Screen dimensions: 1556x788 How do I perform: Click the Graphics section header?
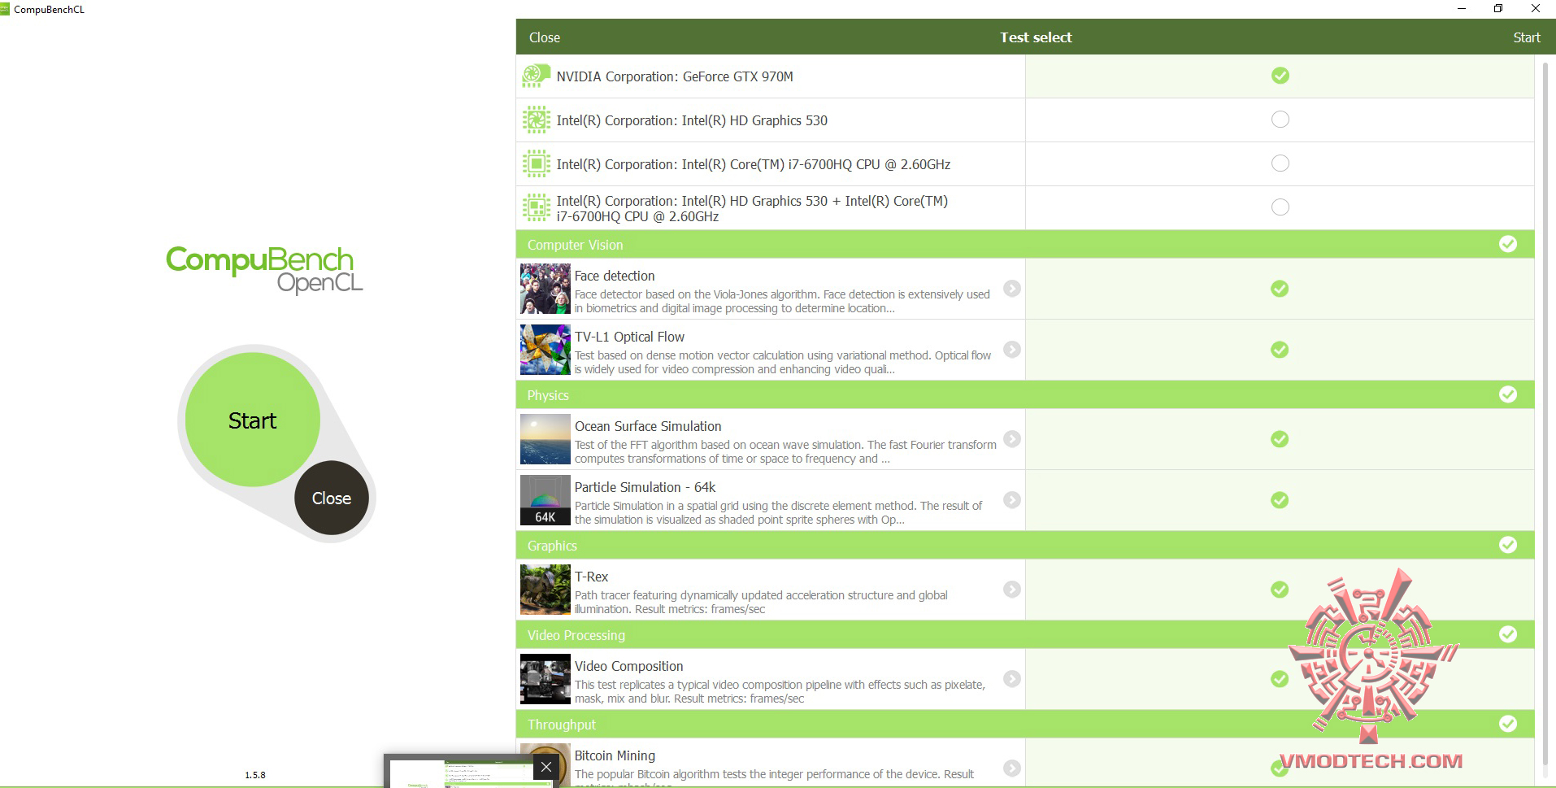click(1025, 546)
